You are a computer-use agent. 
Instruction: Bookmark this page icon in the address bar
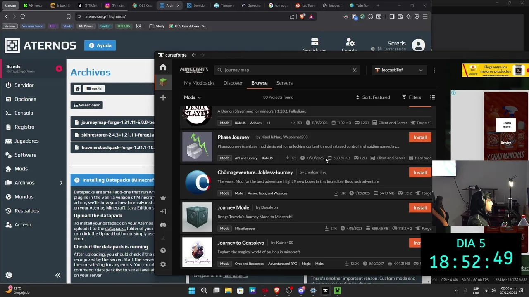tap(69, 16)
